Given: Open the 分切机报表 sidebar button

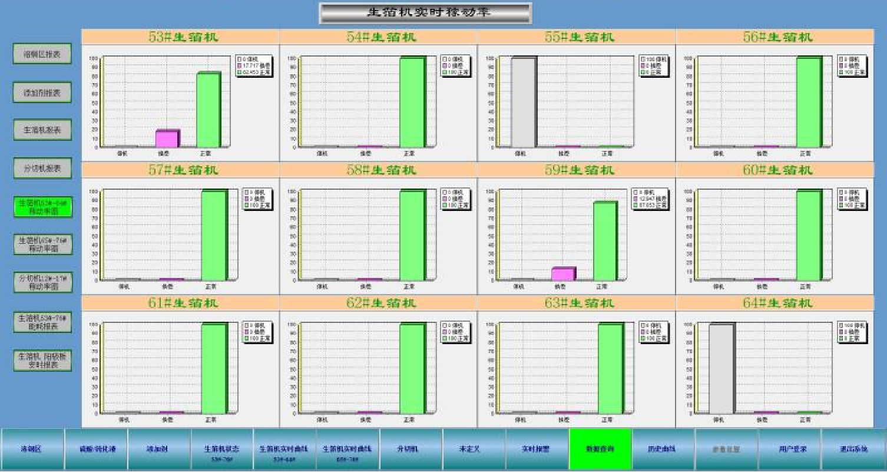Looking at the screenshot, I should (42, 168).
